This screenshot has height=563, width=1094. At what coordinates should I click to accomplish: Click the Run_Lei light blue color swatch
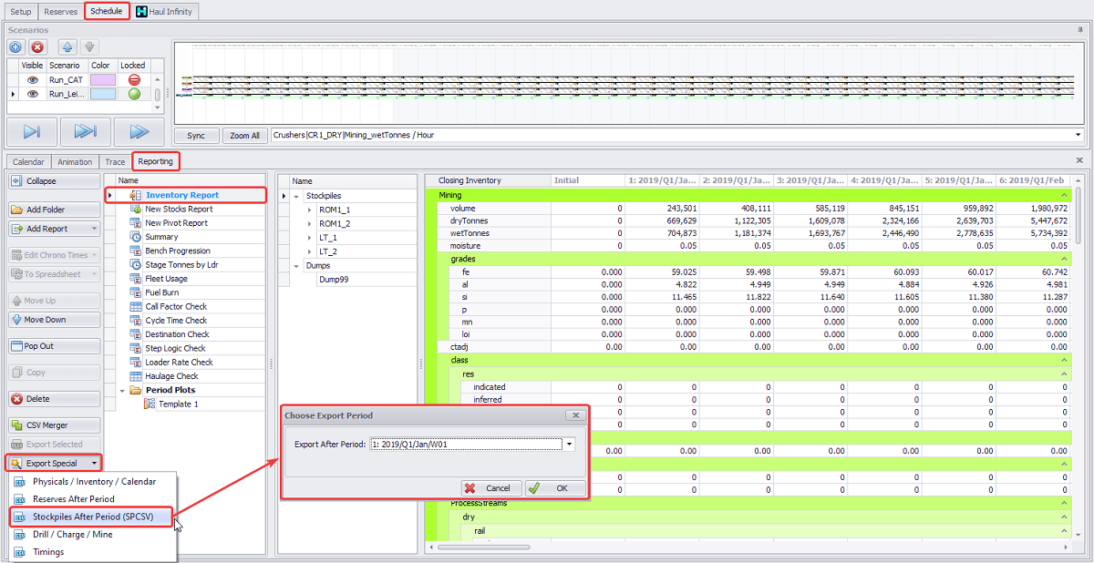[x=102, y=94]
